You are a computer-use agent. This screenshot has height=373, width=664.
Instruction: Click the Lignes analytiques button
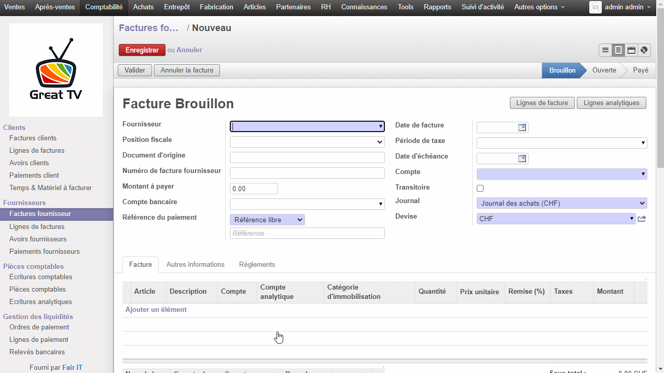click(612, 103)
